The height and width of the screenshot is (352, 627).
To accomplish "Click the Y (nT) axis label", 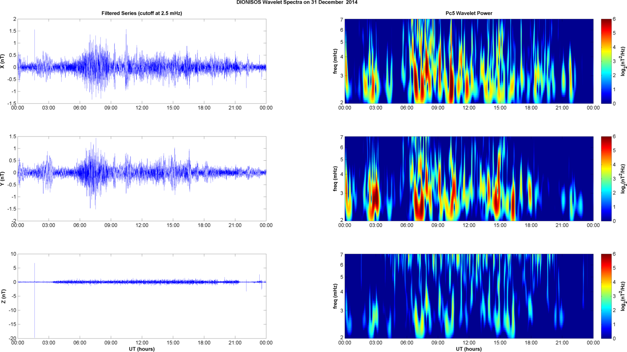I will 3,179.
